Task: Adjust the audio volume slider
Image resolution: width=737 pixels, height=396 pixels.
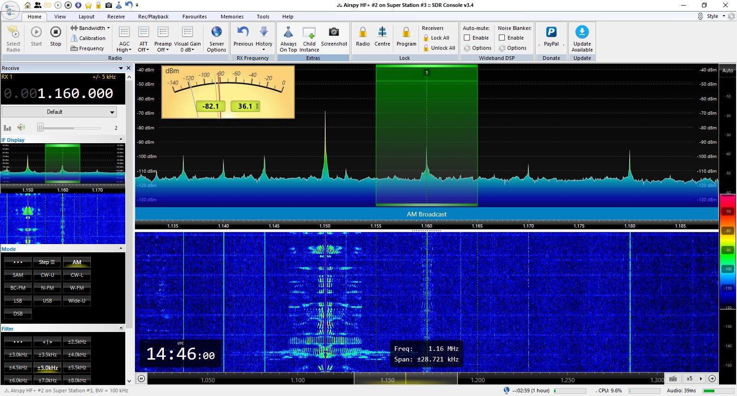Action: [41, 128]
